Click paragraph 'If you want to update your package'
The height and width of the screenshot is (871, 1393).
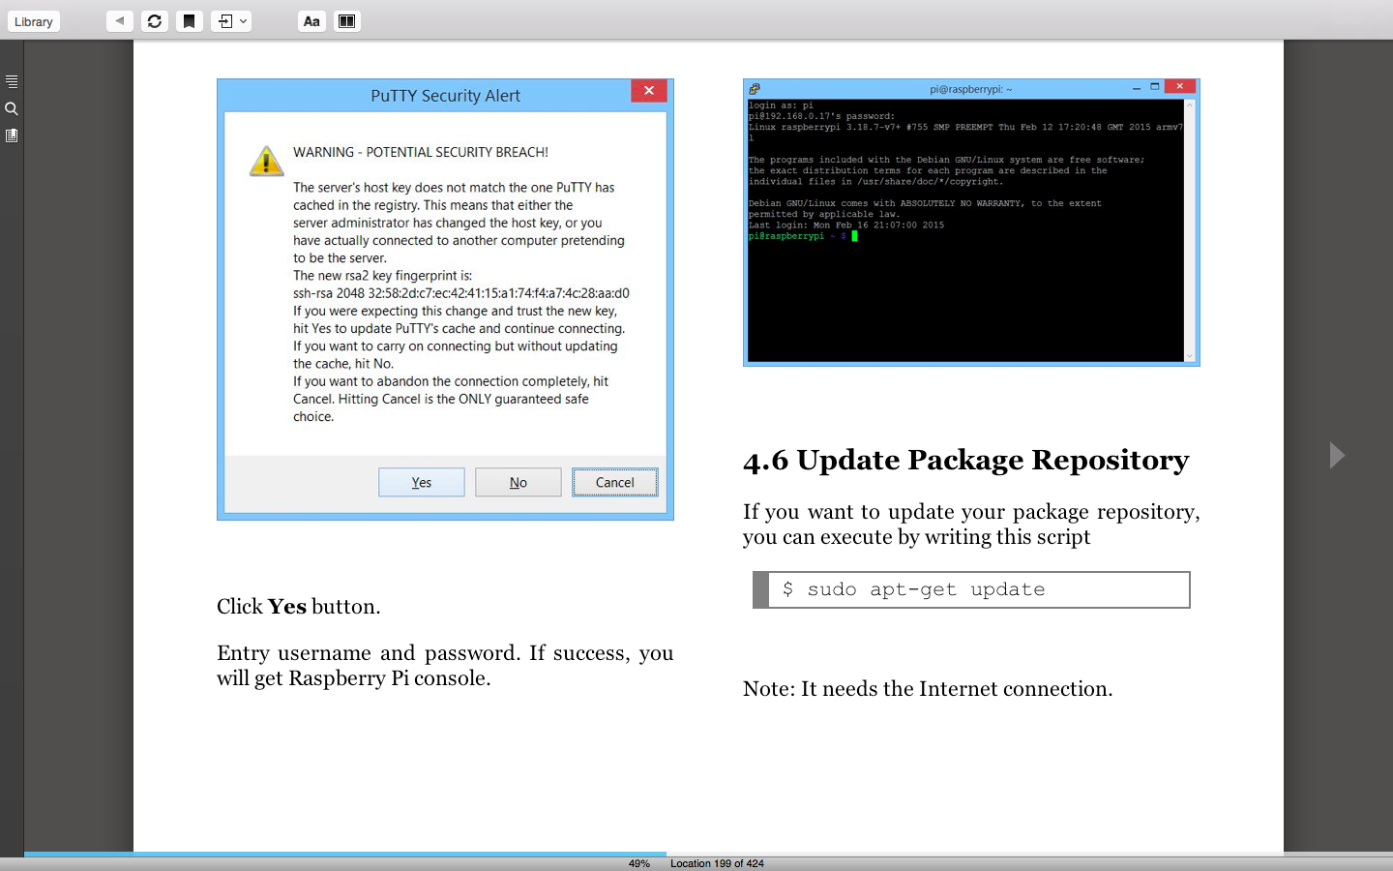point(971,525)
